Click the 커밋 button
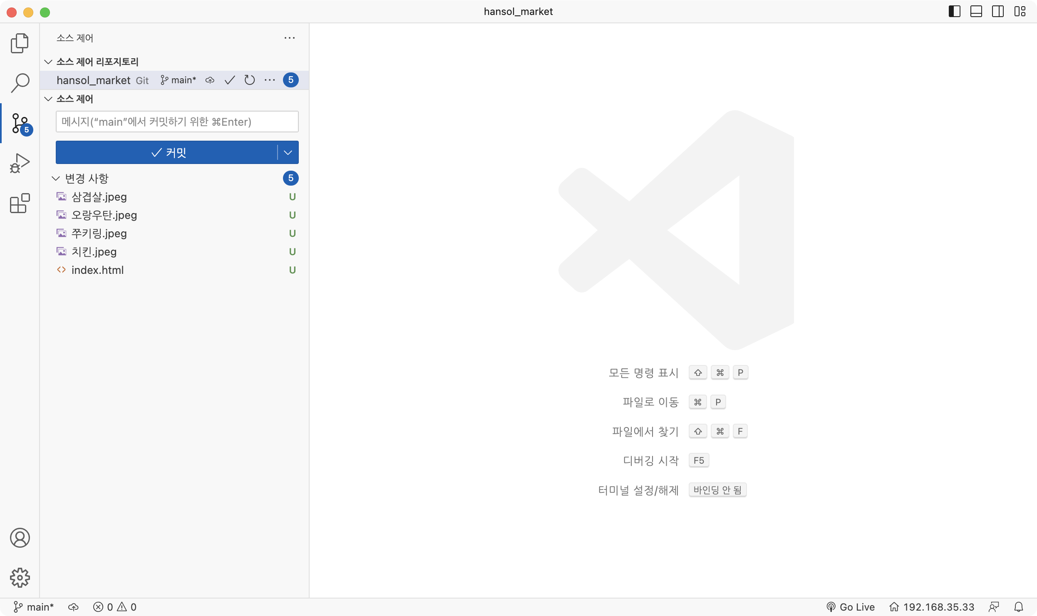Screen dimensions: 1037x616 [x=167, y=152]
